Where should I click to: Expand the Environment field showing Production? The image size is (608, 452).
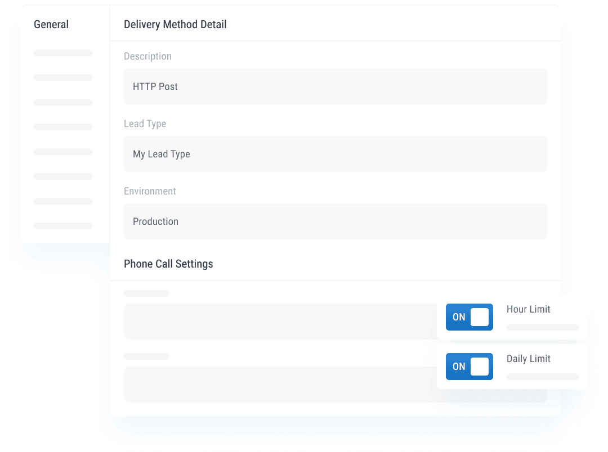(335, 222)
